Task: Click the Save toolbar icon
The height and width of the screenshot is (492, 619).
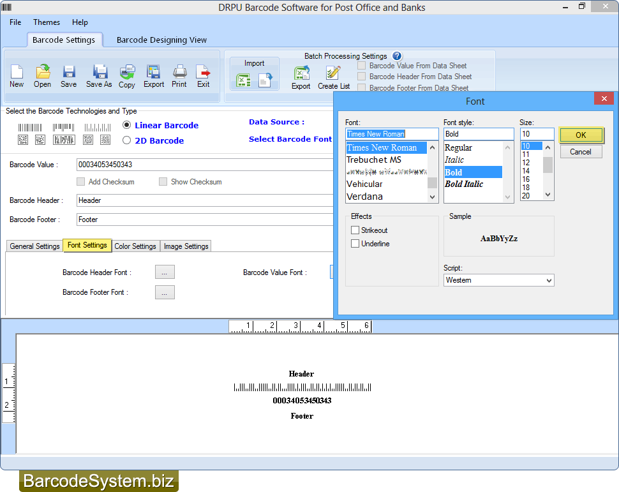Action: click(69, 76)
